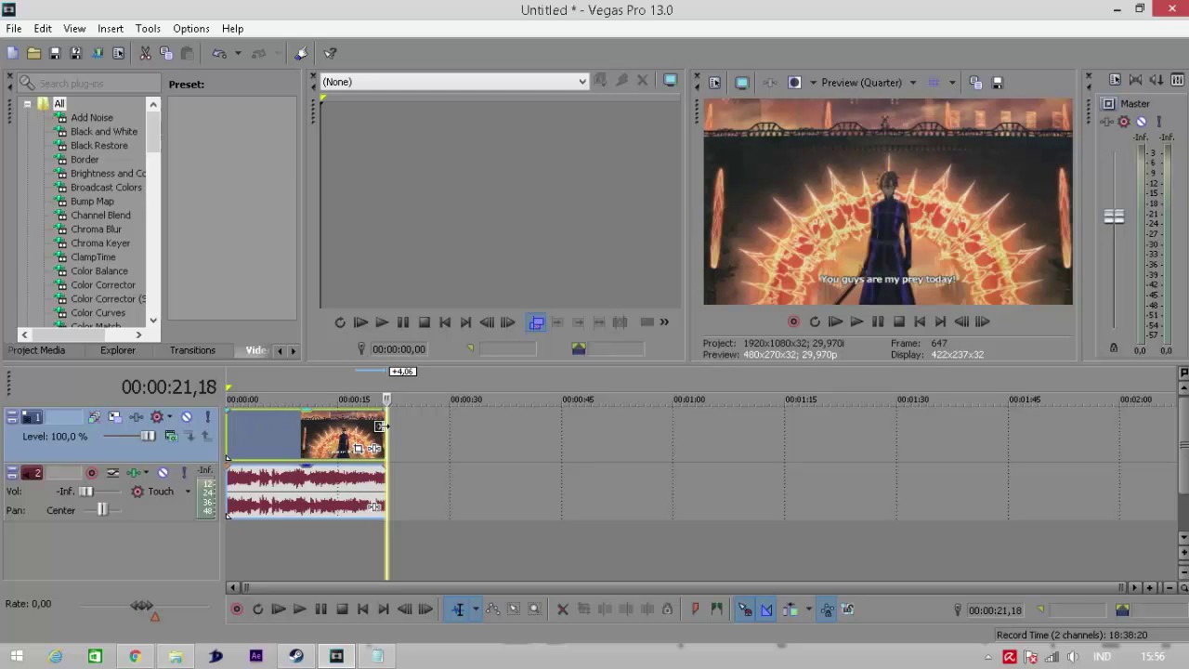1189x669 pixels.
Task: Pause timeline playback
Action: 320,610
